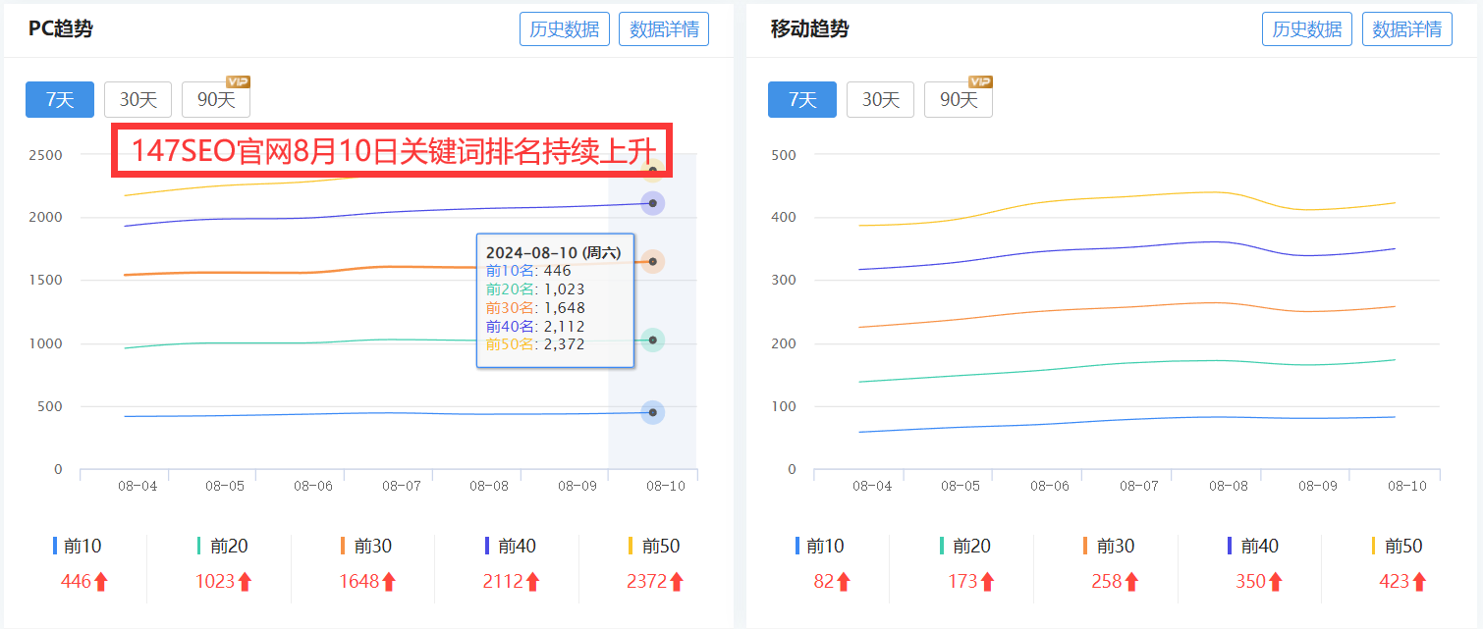
Task: Toggle the 前30 series in PC legend
Action: 367,546
